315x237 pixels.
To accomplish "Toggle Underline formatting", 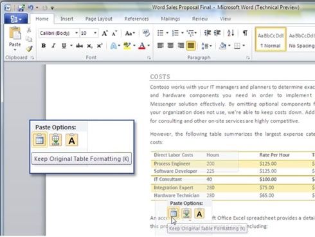I will click(x=64, y=46).
